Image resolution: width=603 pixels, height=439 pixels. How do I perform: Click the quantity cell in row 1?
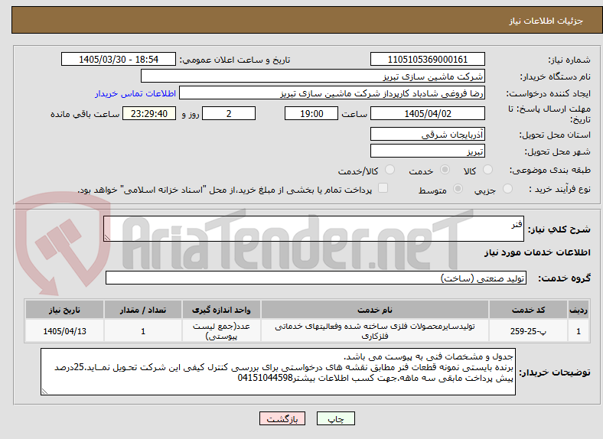coord(142,331)
